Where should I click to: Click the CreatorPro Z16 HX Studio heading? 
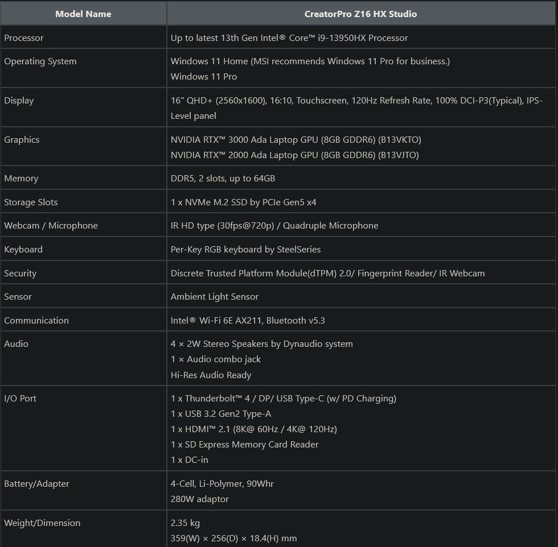[x=360, y=14]
